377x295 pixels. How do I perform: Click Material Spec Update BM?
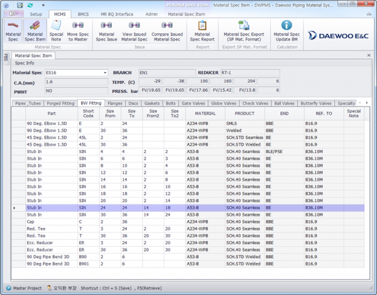(287, 30)
